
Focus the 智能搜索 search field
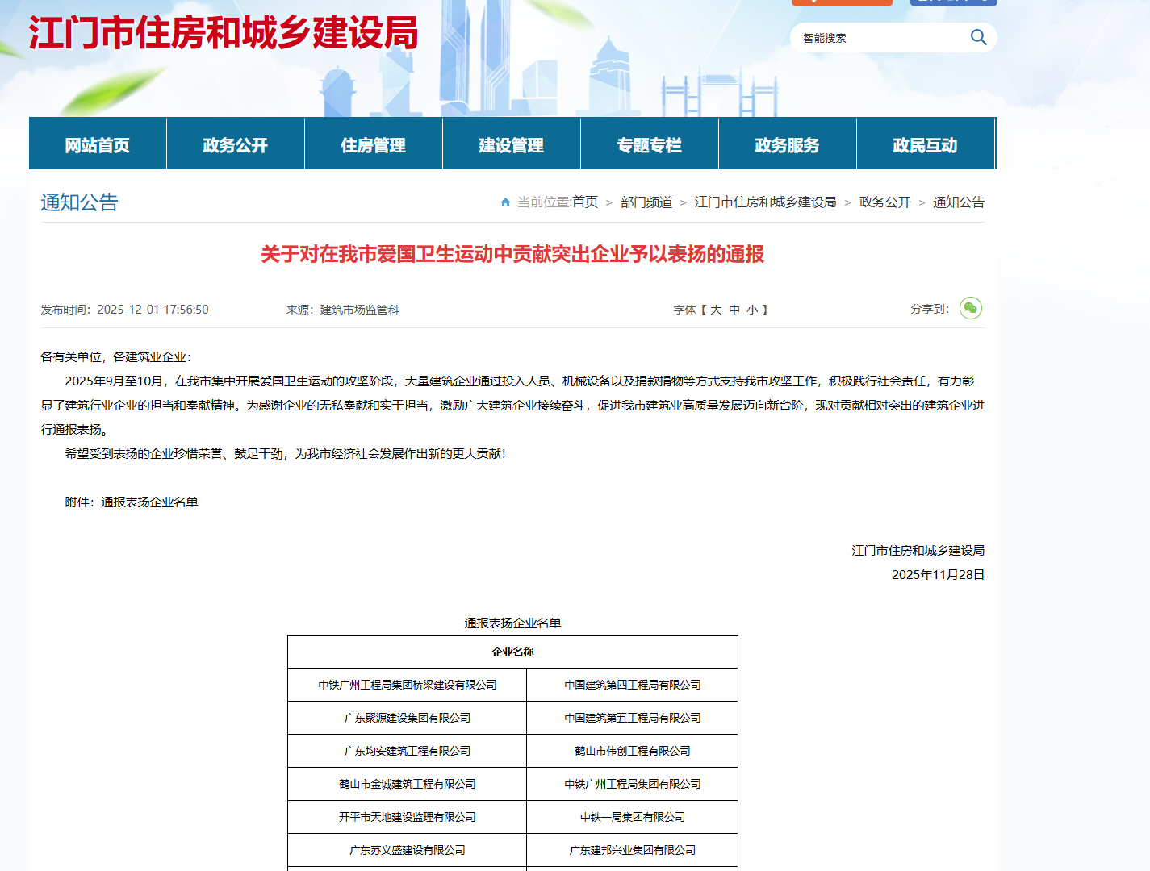(x=880, y=38)
